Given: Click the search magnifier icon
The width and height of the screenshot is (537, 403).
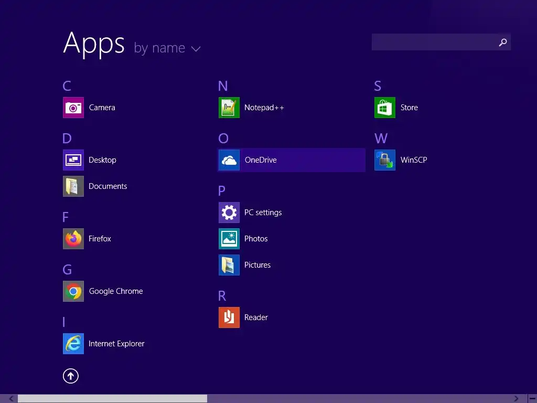Looking at the screenshot, I should (503, 42).
